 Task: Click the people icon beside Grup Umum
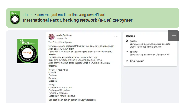(127, 61)
